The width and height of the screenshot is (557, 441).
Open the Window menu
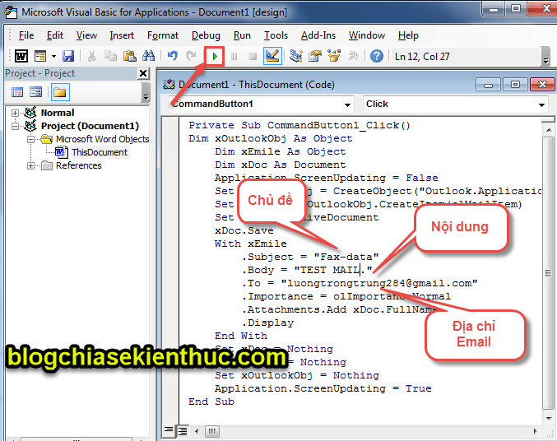click(367, 35)
